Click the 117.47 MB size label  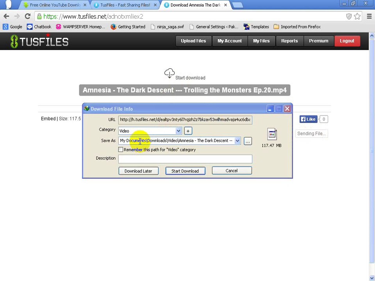click(271, 146)
